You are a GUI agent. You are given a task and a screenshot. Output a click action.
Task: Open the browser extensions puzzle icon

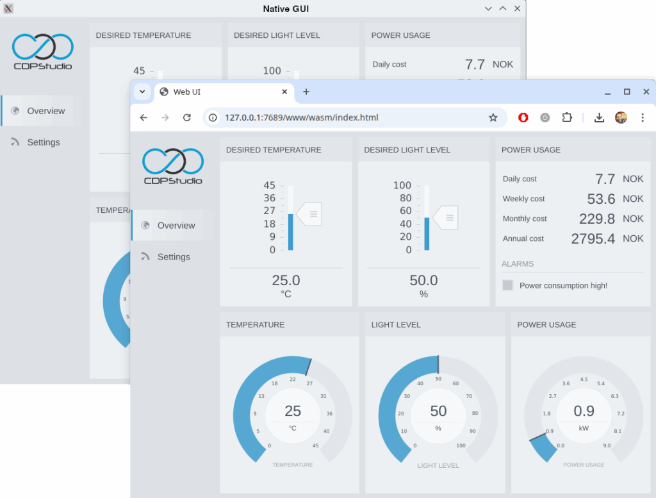click(x=567, y=118)
